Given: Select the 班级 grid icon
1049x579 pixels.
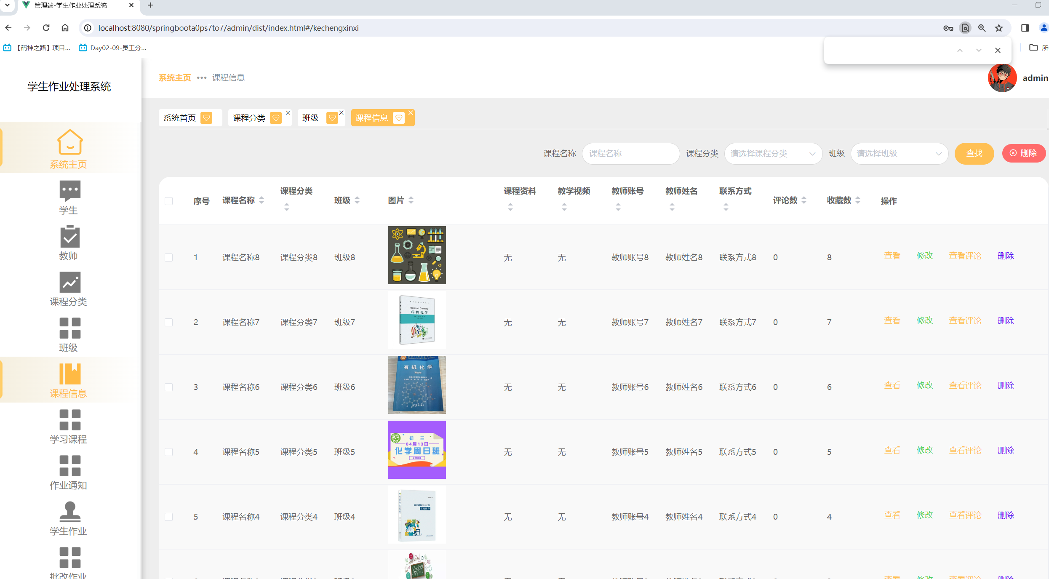Looking at the screenshot, I should click(69, 328).
